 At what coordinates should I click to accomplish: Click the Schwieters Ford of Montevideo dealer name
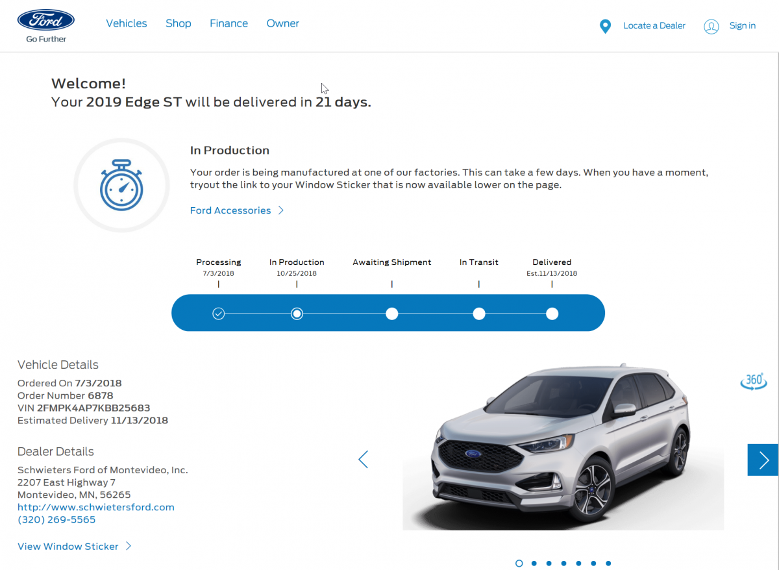tap(103, 470)
